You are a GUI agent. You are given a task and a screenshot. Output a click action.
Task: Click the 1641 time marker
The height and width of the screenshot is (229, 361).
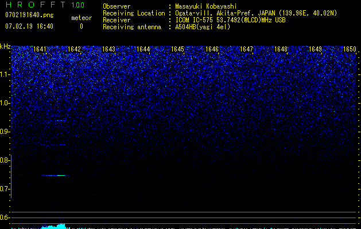(40, 49)
